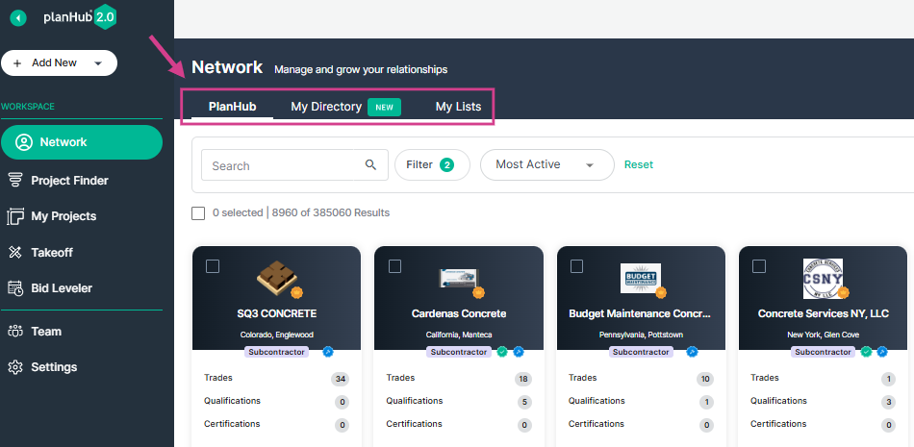This screenshot has height=447, width=914.
Task: Open the Most Active sort dropdown
Action: coord(546,165)
